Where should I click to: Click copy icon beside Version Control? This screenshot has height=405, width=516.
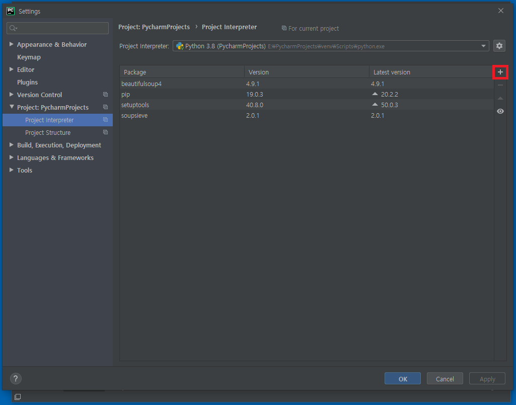pos(105,95)
